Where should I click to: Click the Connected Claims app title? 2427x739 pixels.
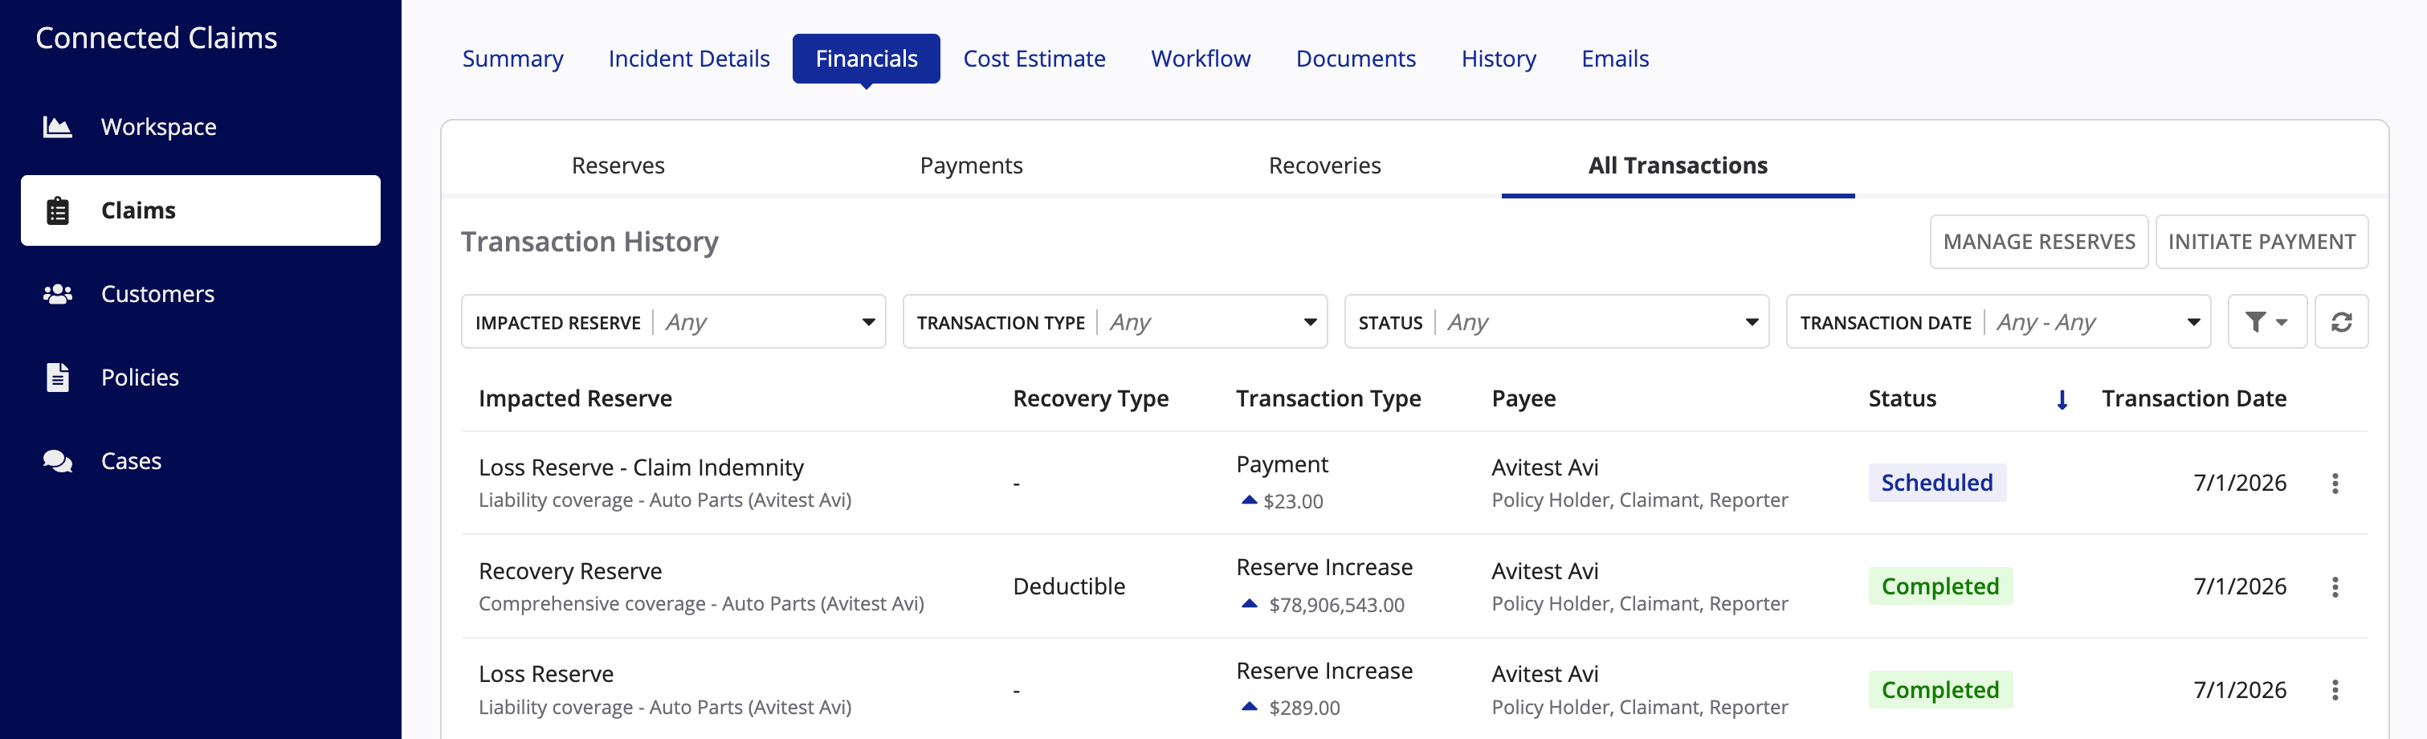pyautogui.click(x=157, y=38)
